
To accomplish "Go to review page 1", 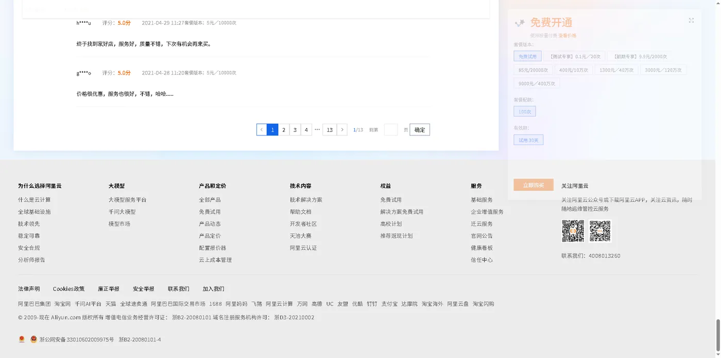I will [272, 130].
